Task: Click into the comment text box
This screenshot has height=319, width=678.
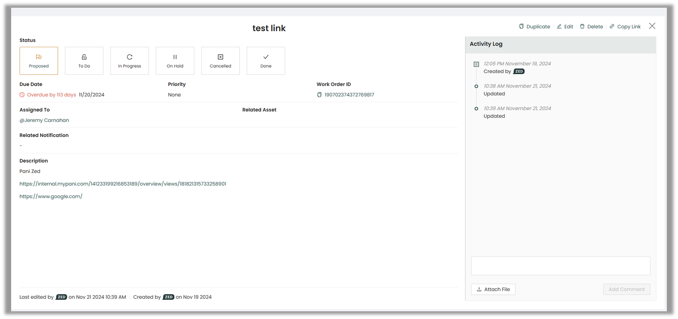Action: [561, 266]
